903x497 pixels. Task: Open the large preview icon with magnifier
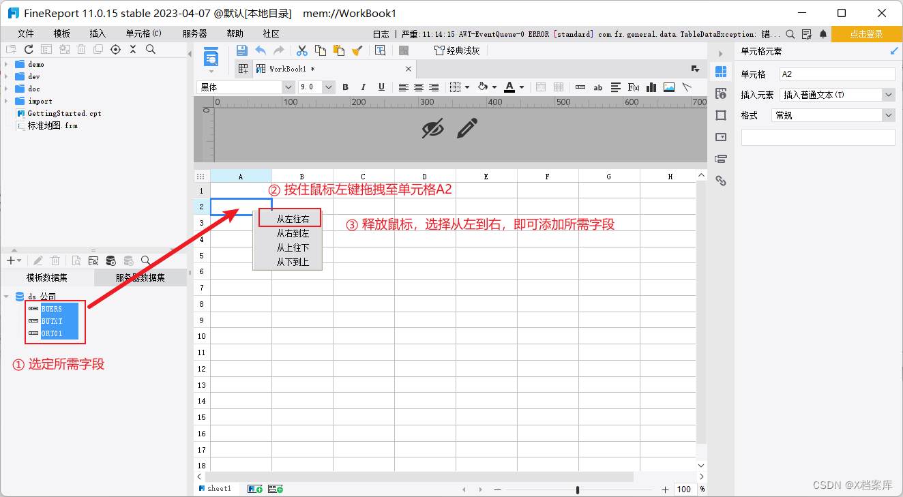pos(211,57)
